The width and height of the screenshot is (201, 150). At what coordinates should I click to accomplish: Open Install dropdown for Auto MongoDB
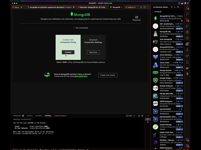tap(182, 44)
